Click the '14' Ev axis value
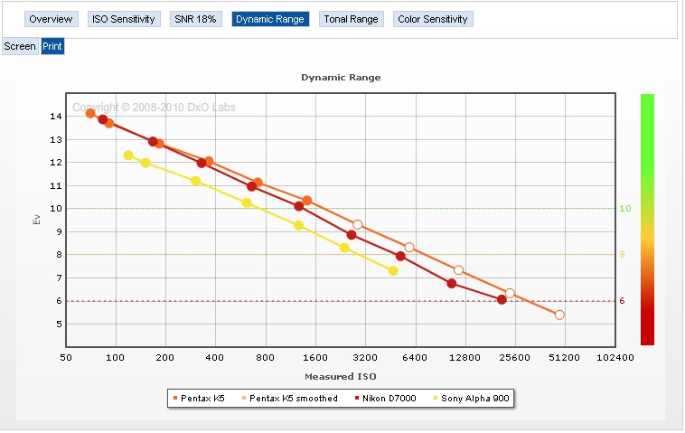Viewport: 685px width, 433px height. coord(55,116)
